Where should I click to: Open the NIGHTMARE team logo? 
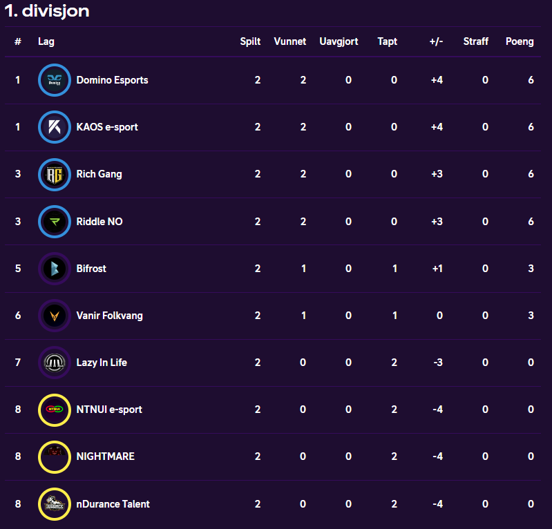pyautogui.click(x=55, y=456)
